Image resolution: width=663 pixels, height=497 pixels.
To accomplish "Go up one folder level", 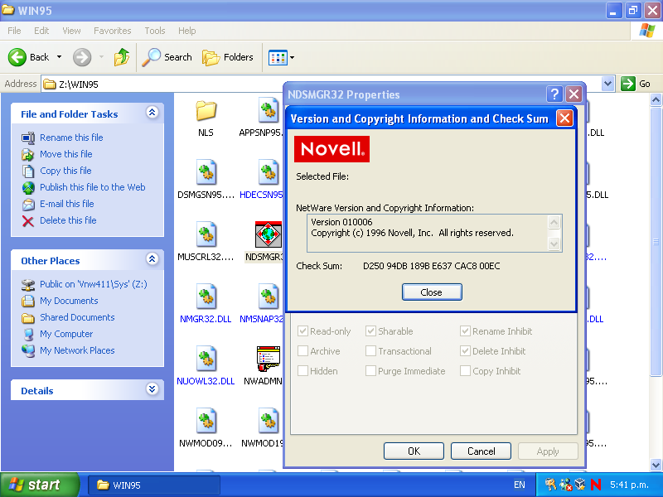I will coord(122,57).
